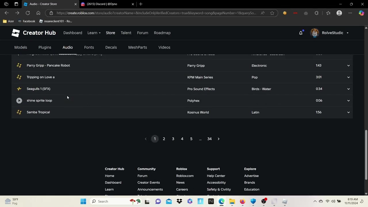Add page to favorites with star icon
Image resolution: width=368 pixels, height=207 pixels.
click(272, 13)
